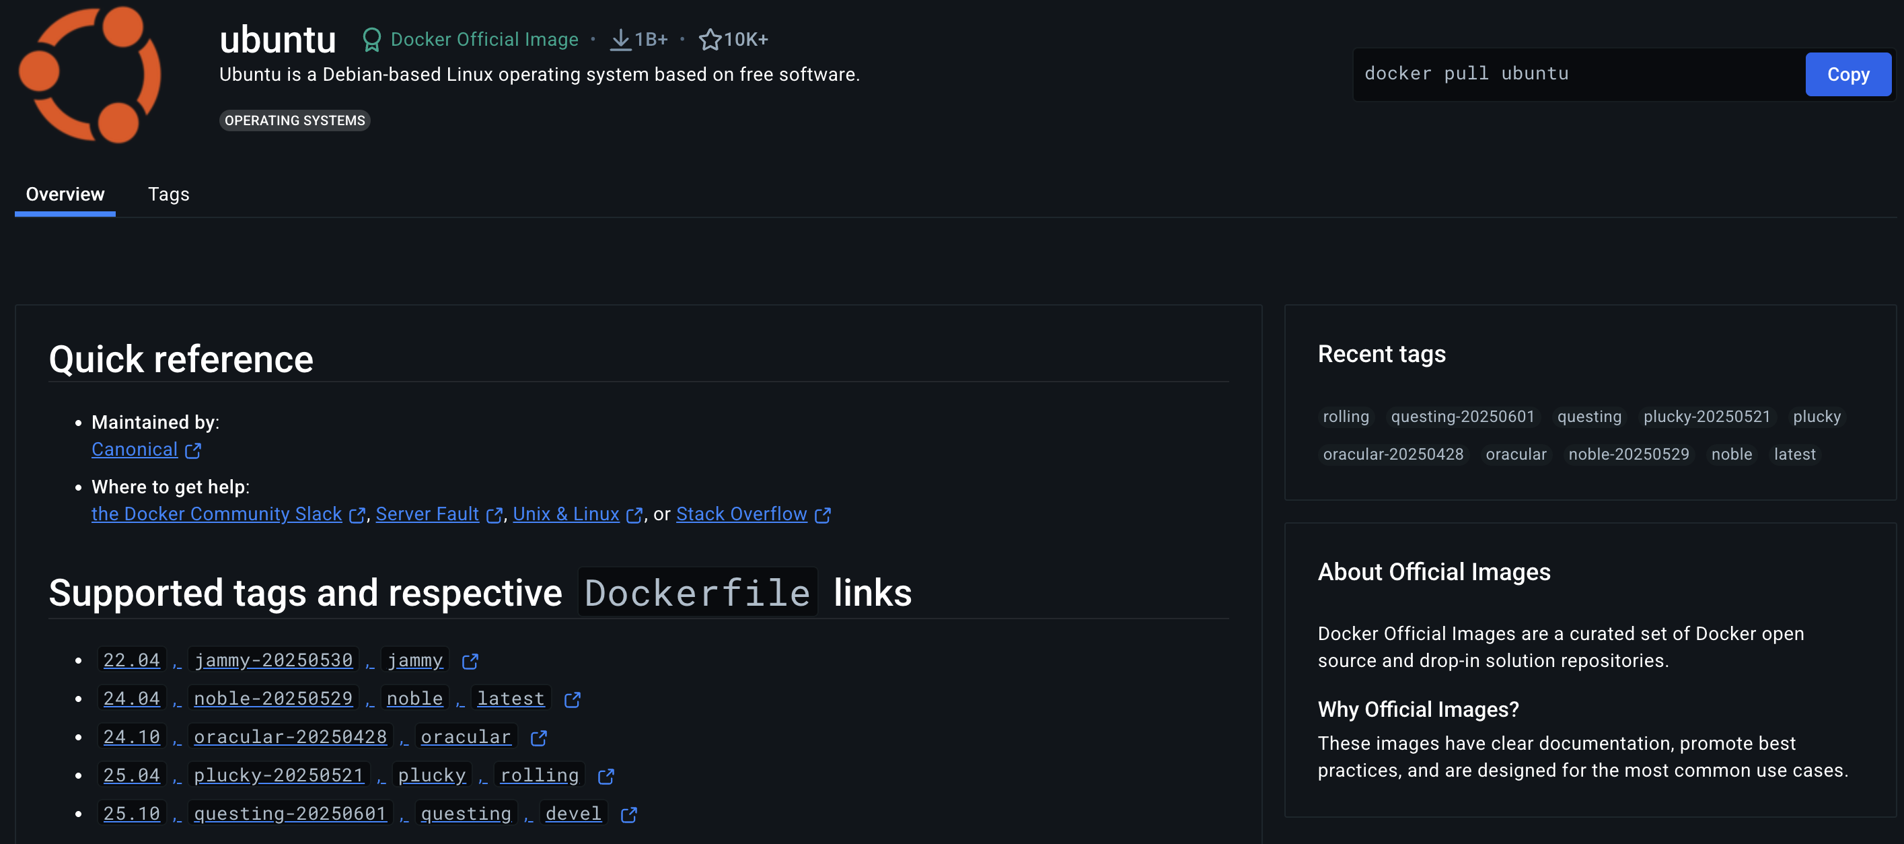
Task: Click the OPERATING SYSTEMS category chip
Action: pos(294,120)
